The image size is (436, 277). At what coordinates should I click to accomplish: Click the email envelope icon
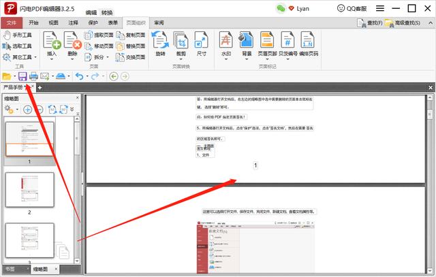tap(44, 76)
